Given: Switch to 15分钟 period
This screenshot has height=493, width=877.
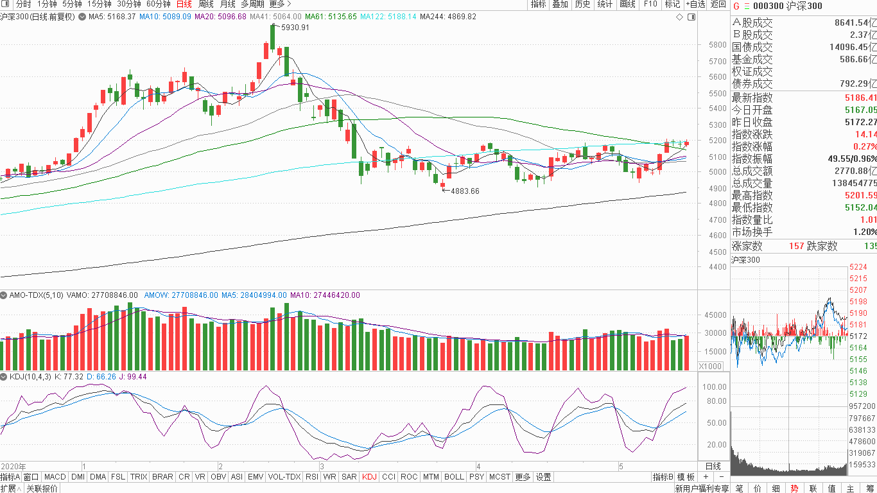Looking at the screenshot, I should 100,4.
